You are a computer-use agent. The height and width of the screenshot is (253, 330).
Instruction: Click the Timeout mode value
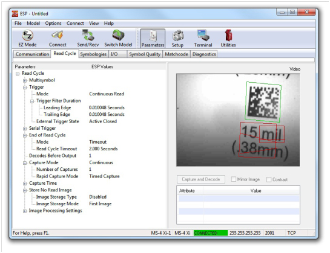click(98, 142)
